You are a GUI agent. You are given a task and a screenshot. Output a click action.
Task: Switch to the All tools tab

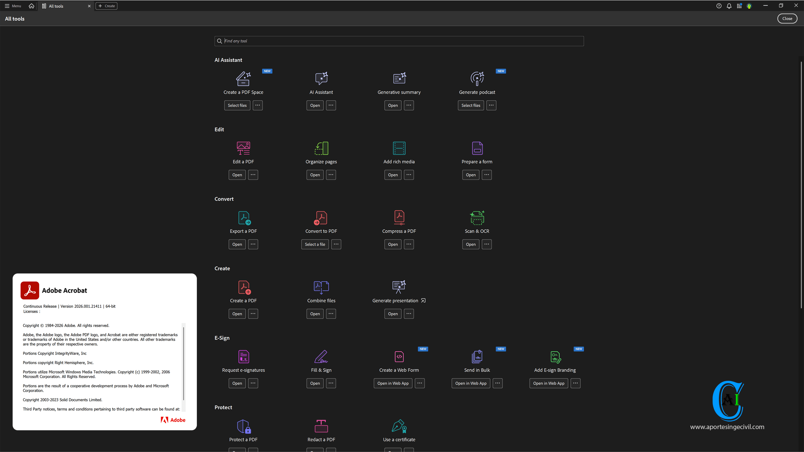[56, 6]
